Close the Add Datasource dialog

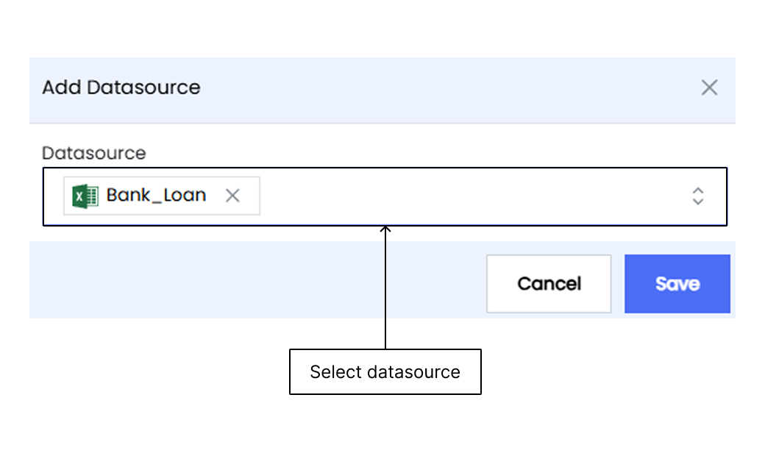pos(709,88)
